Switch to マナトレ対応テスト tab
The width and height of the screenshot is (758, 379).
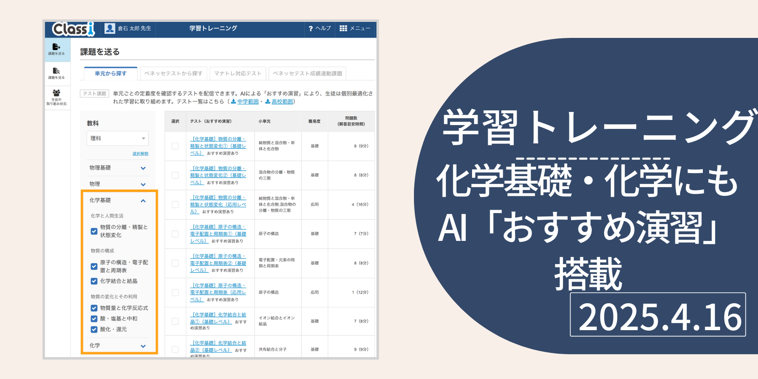tap(238, 73)
